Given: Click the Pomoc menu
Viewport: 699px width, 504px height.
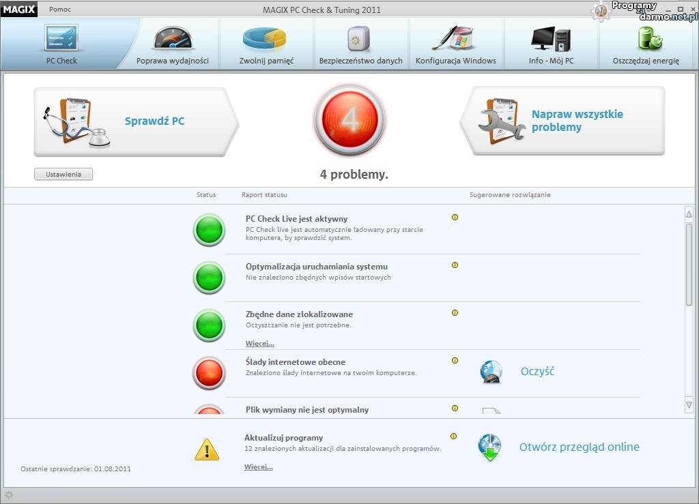Looking at the screenshot, I should 60,10.
